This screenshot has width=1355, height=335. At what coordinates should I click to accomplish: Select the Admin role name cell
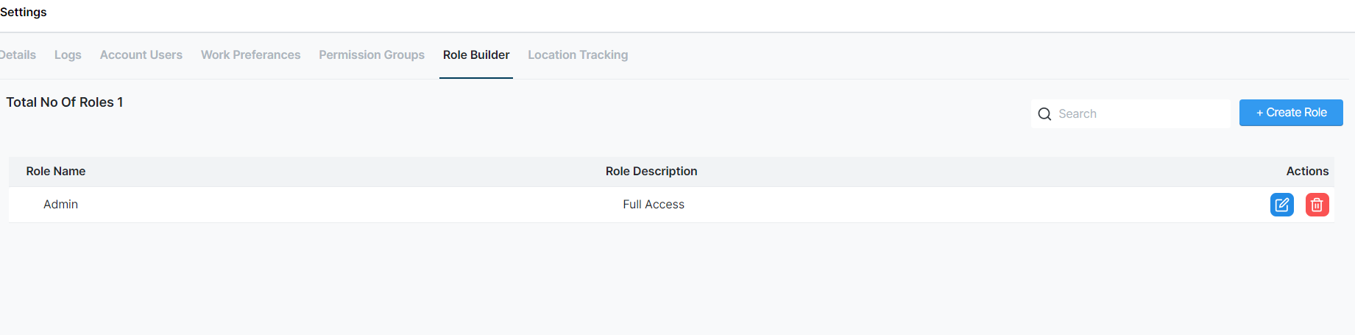(60, 205)
